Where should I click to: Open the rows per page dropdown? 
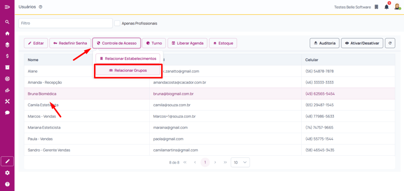tap(240, 162)
